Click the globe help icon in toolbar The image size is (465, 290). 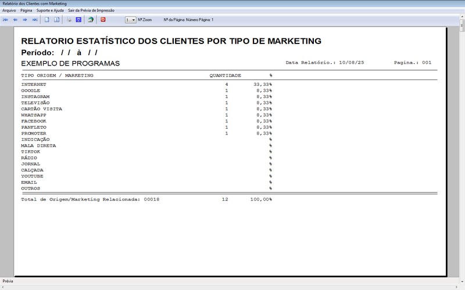click(91, 20)
